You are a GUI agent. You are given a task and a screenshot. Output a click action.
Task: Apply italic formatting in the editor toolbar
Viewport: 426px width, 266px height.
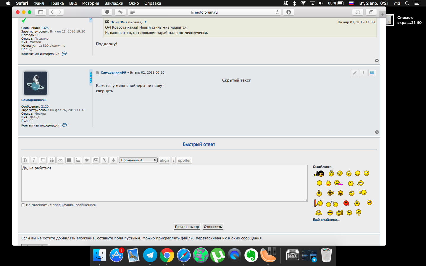[34, 160]
